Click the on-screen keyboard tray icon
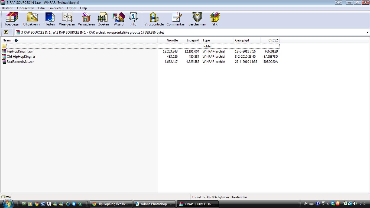Screen dimensions: 370x208 [x=311, y=204]
